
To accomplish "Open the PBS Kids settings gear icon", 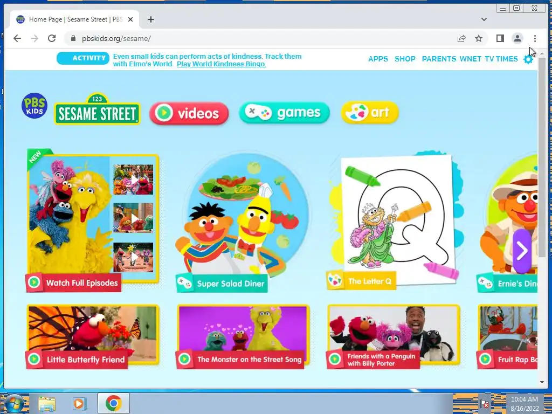I will click(x=528, y=59).
